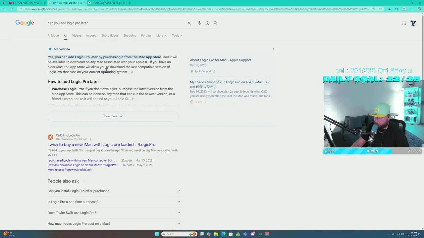Open Microsoft Teams from the taskbar

(245, 234)
